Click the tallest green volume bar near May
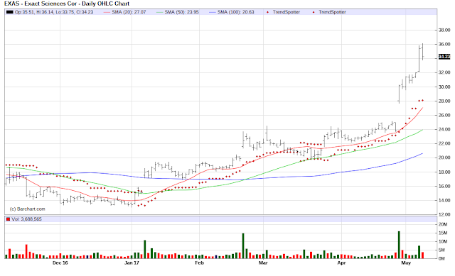455x276 pixels. click(399, 245)
